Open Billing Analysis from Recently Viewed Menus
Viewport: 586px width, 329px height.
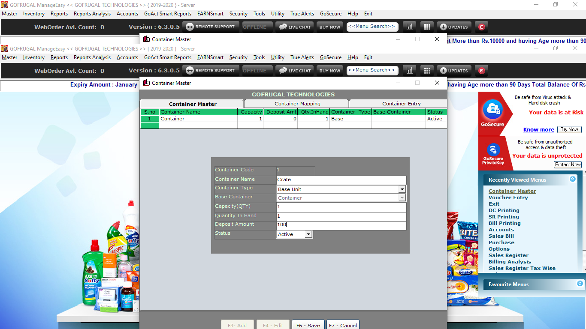(x=510, y=262)
